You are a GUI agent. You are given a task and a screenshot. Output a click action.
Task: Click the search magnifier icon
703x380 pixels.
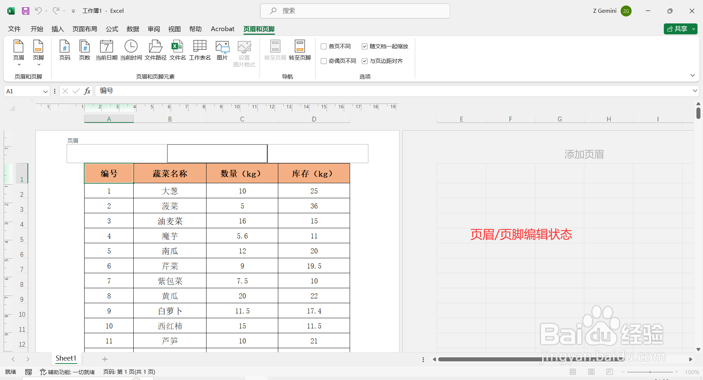(273, 11)
